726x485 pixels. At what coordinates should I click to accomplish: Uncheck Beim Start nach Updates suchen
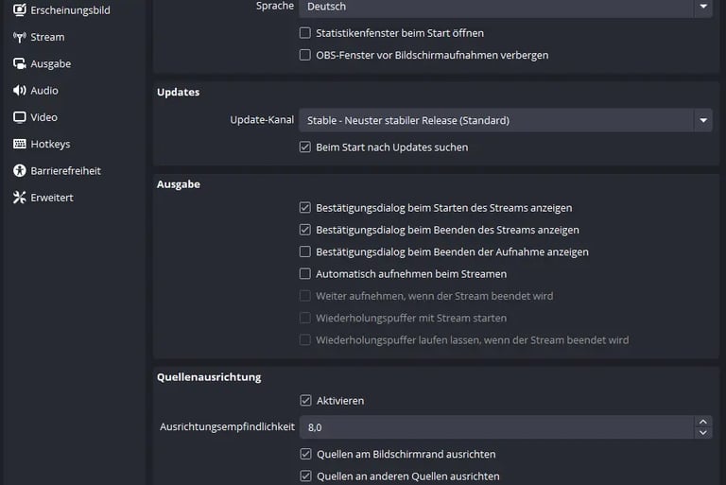point(304,147)
